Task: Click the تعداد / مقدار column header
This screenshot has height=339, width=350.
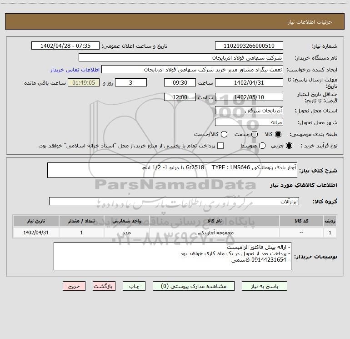Action: click(x=81, y=221)
